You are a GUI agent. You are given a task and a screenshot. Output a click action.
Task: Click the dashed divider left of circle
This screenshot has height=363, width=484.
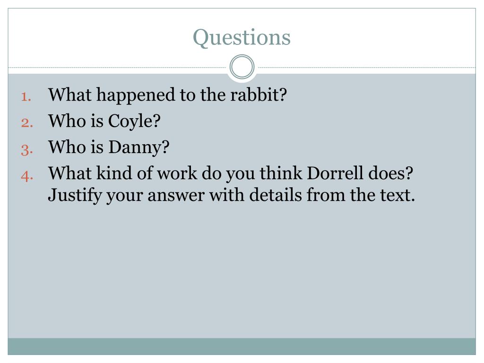tap(118, 67)
